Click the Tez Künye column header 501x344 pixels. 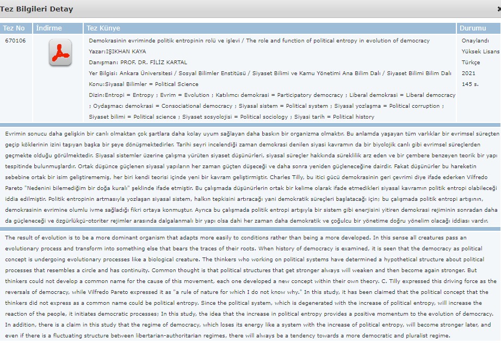(270, 28)
